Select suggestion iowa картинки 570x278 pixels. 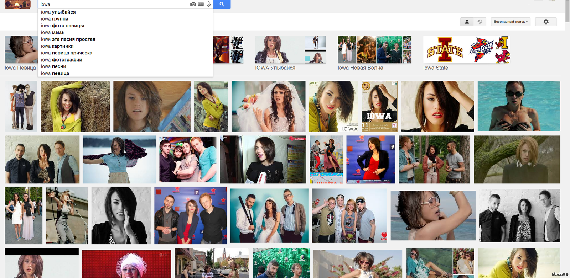125,46
